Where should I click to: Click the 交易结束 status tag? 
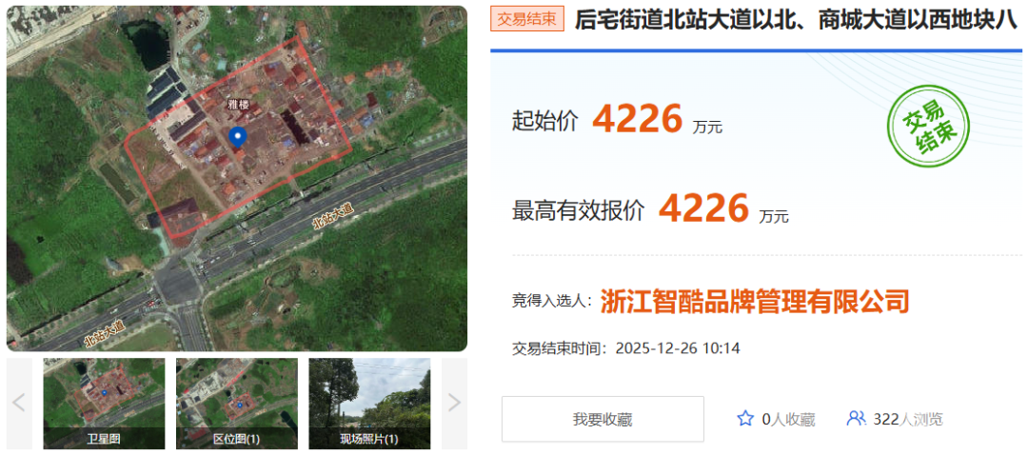point(527,19)
